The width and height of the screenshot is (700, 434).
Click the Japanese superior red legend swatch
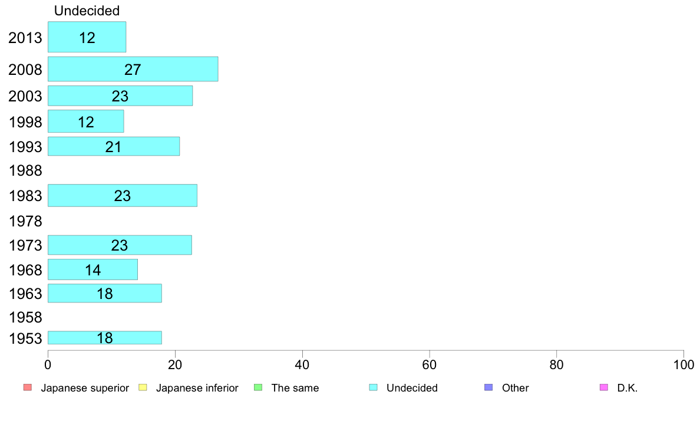tap(28, 387)
